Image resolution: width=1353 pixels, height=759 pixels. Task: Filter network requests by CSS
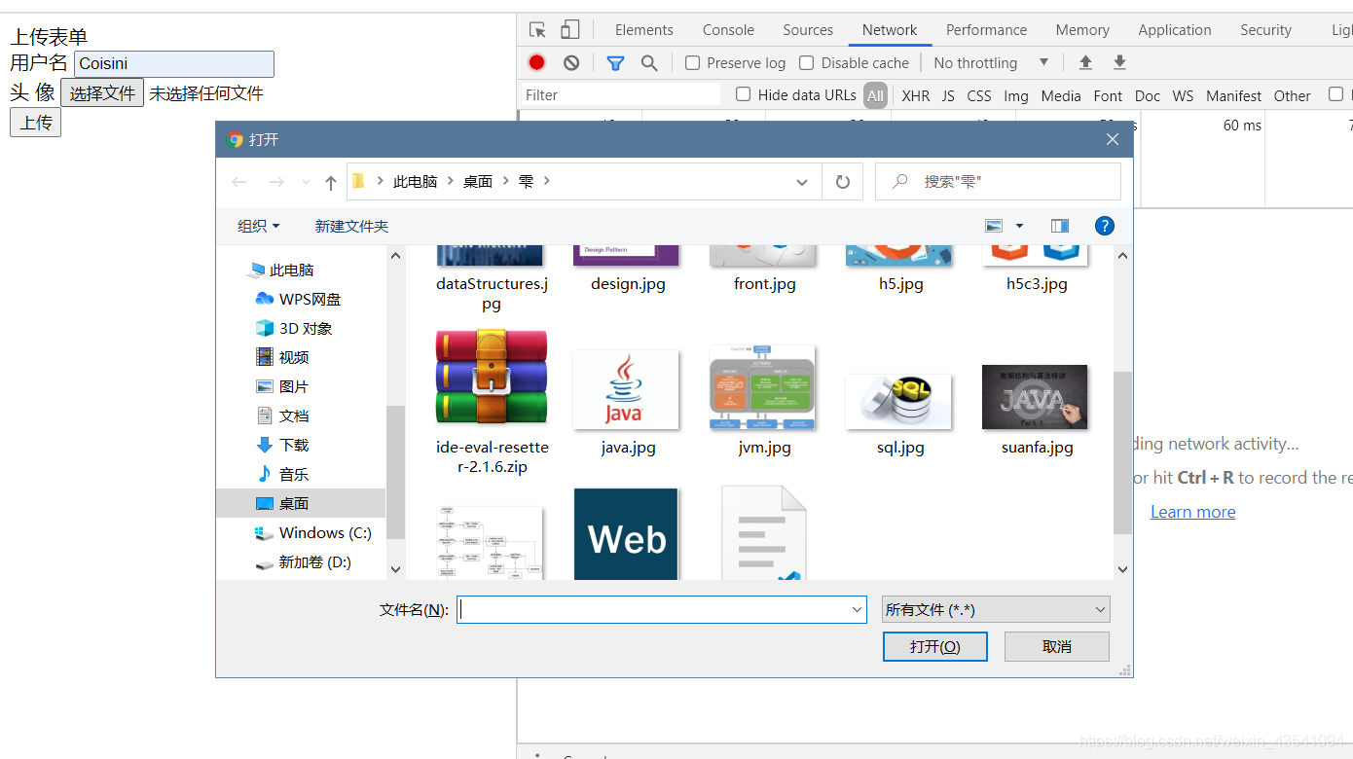tap(979, 95)
